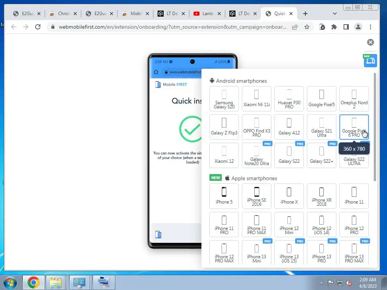Select the iPhone 11 PRO device
387x290 pixels.
click(224, 224)
